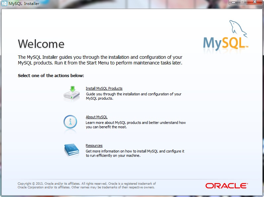
Task: Click the 'Guide you through the installation' description
Action: (x=133, y=96)
